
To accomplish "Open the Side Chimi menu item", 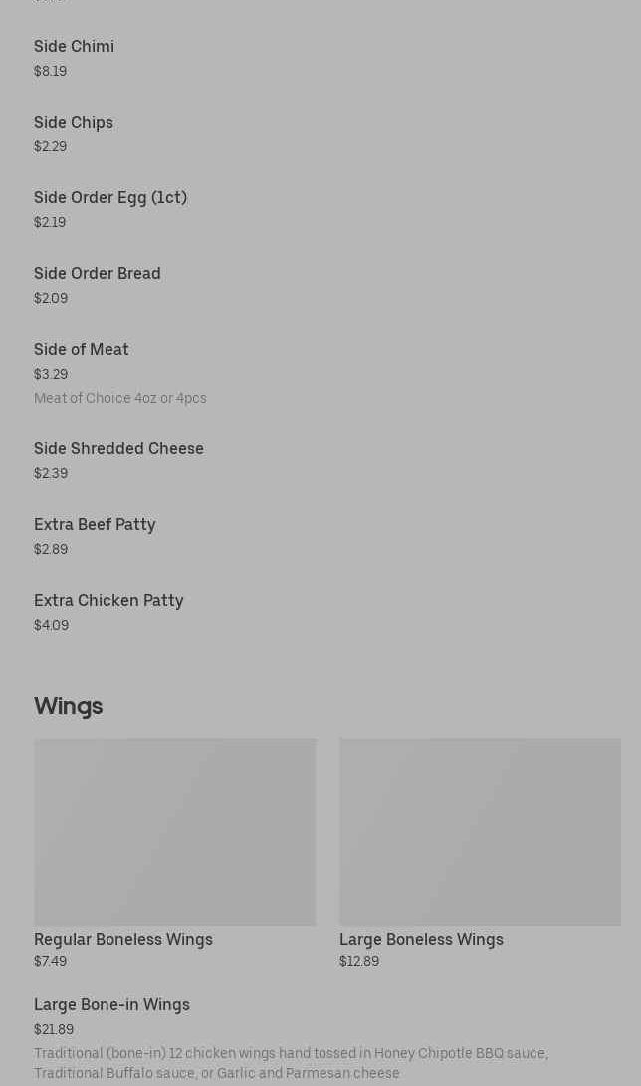I will [x=74, y=46].
